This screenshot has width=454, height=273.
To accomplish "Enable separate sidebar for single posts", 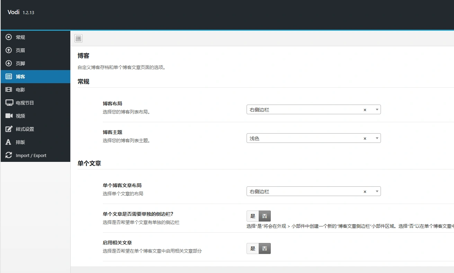I will point(252,216).
